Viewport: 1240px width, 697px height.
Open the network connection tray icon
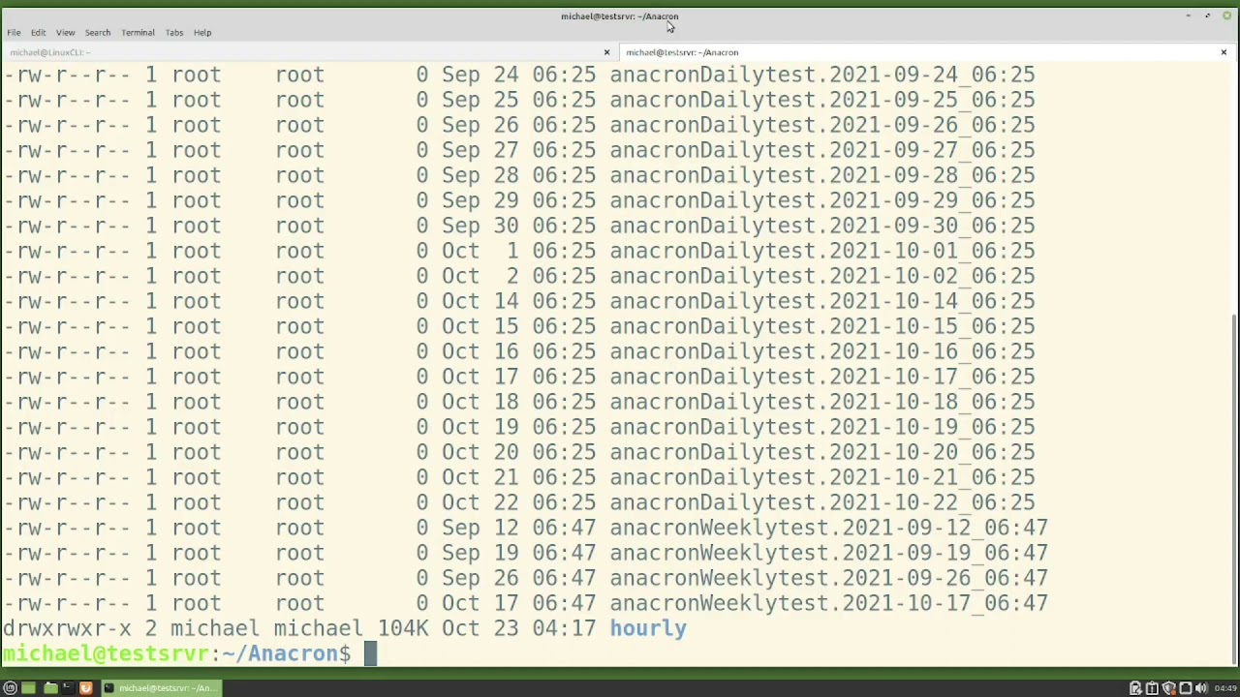pos(1185,688)
